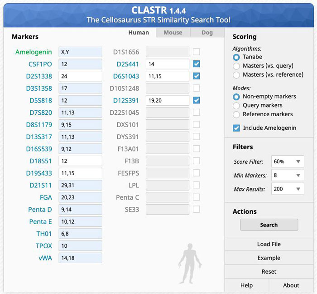317x294 pixels.
Task: Click the Example button
Action: [269, 258]
